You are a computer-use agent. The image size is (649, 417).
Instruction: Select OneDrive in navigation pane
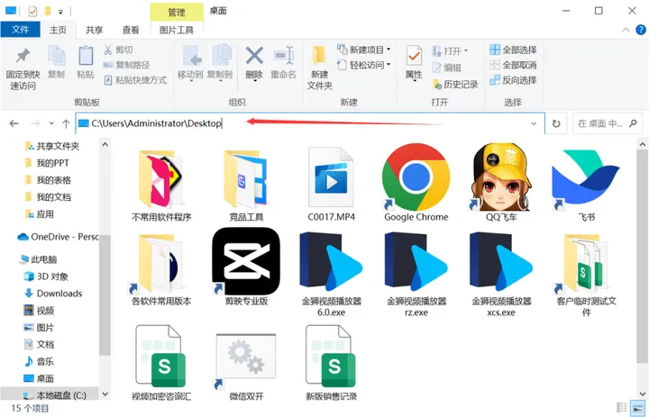tap(58, 237)
